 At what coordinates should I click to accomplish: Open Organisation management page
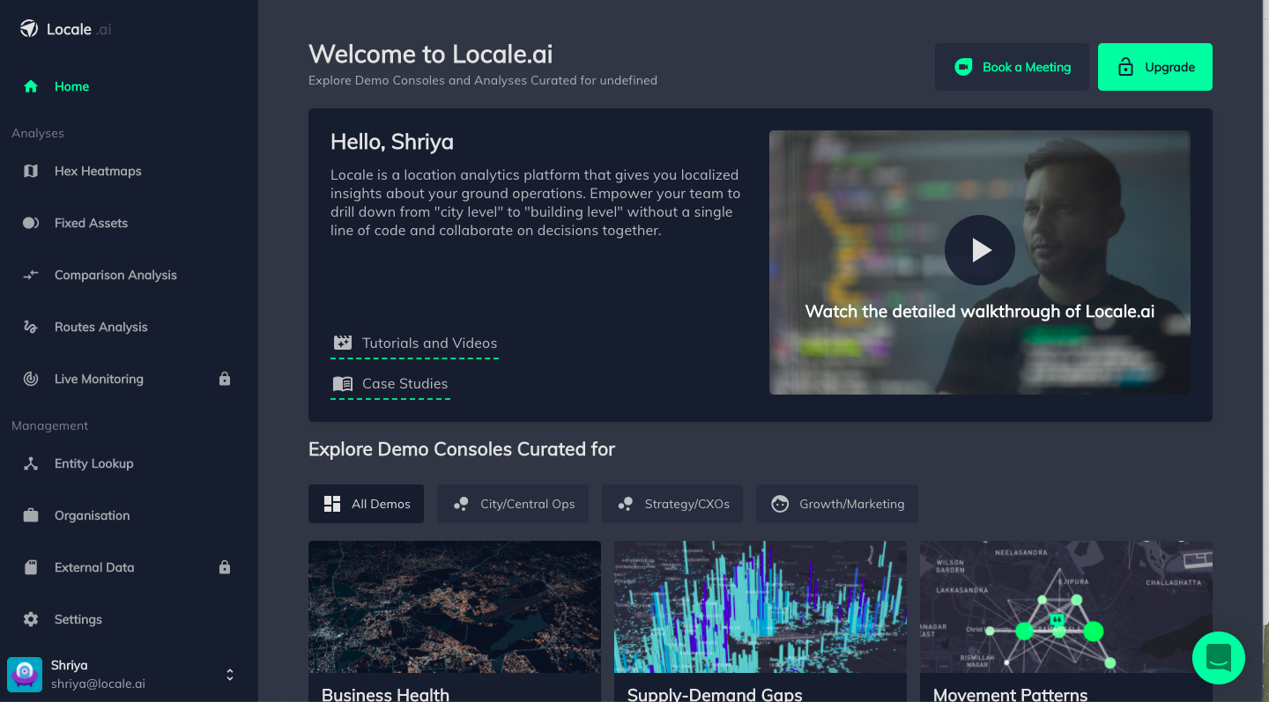[x=129, y=515]
